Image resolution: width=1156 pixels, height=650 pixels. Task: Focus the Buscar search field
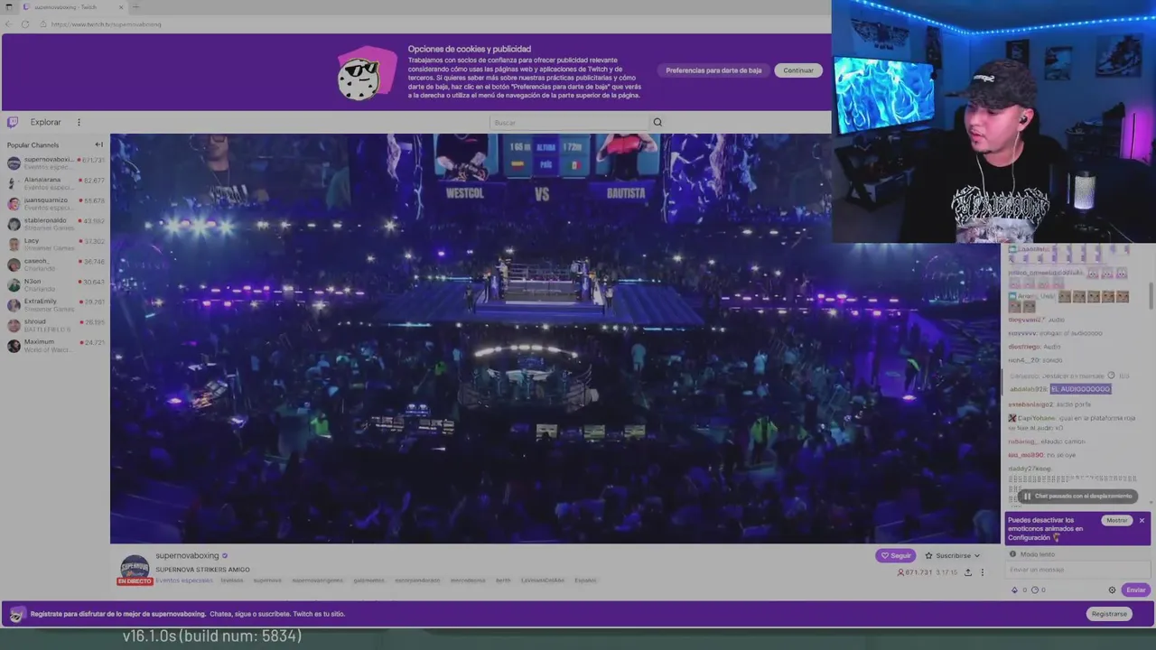[x=569, y=123]
